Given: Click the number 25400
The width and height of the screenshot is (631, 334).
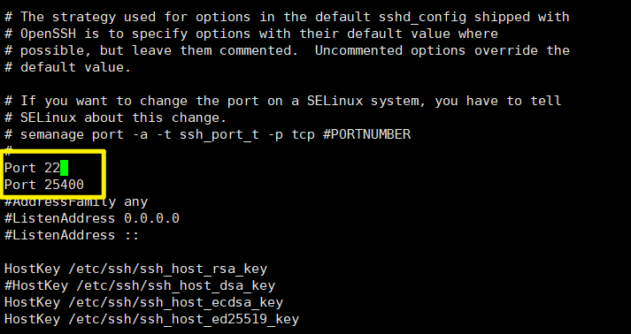Looking at the screenshot, I should (64, 185).
